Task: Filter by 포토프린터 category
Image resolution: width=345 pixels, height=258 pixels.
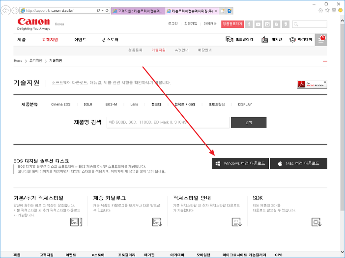Action: coord(217,104)
